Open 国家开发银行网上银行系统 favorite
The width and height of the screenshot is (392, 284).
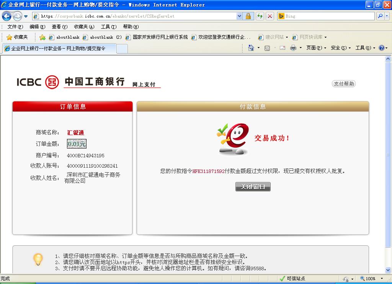157,37
